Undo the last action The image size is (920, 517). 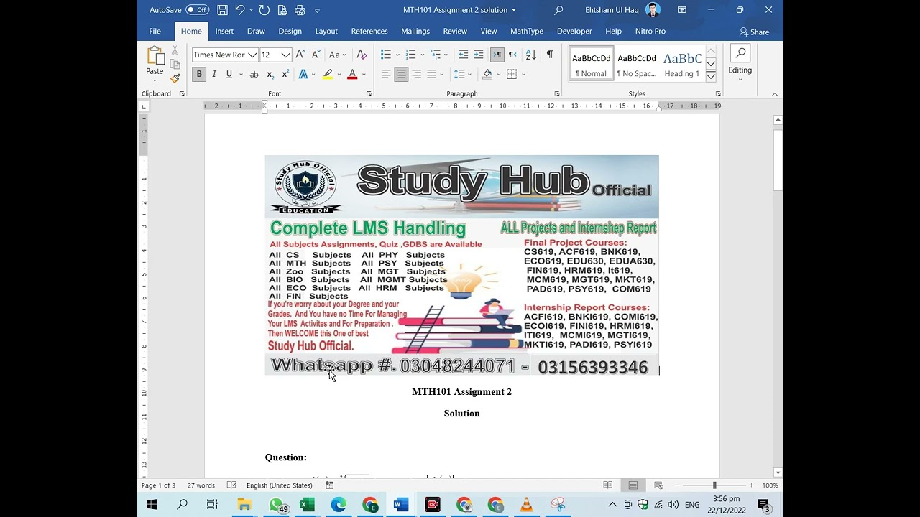coord(240,10)
